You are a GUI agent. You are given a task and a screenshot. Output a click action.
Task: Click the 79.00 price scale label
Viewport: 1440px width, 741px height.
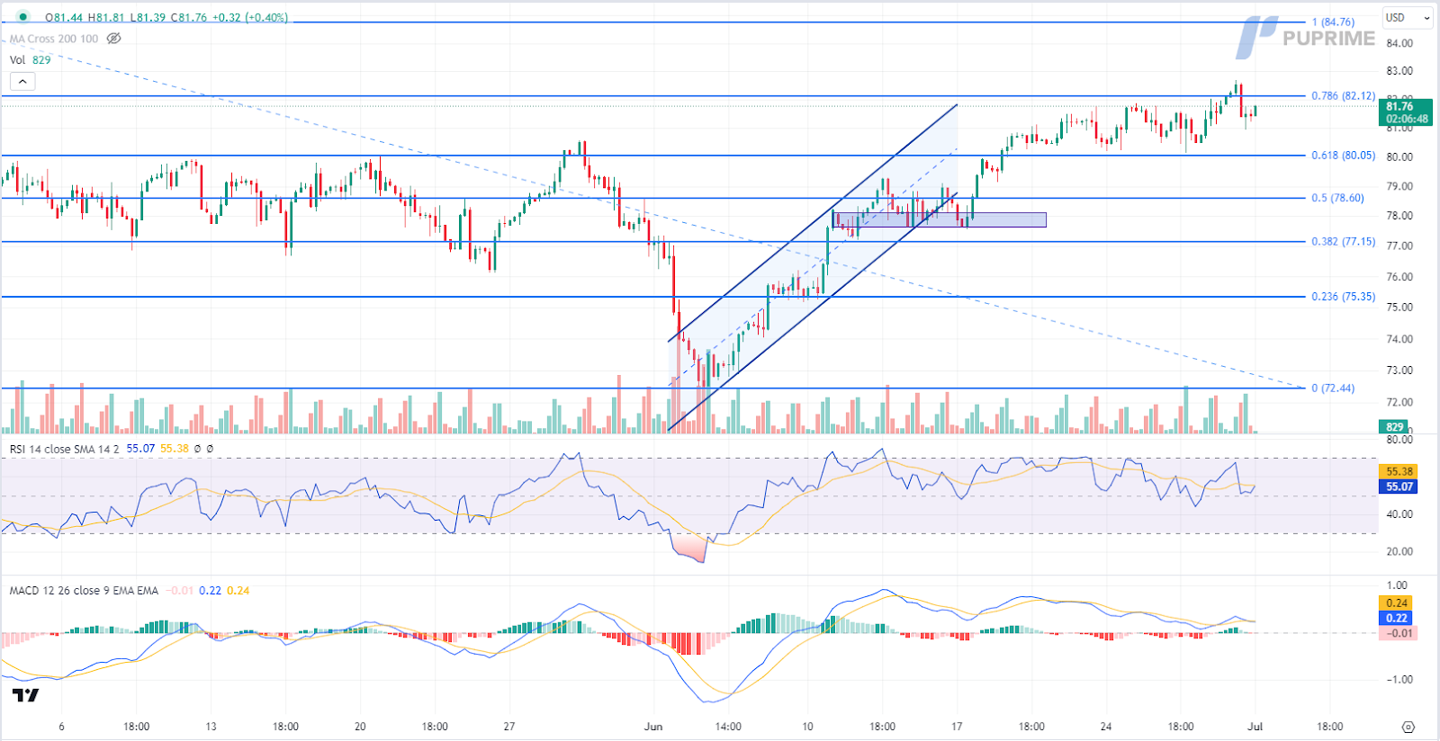tap(1399, 187)
